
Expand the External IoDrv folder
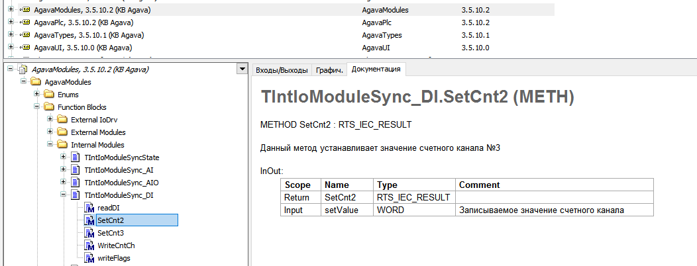pyautogui.click(x=50, y=120)
